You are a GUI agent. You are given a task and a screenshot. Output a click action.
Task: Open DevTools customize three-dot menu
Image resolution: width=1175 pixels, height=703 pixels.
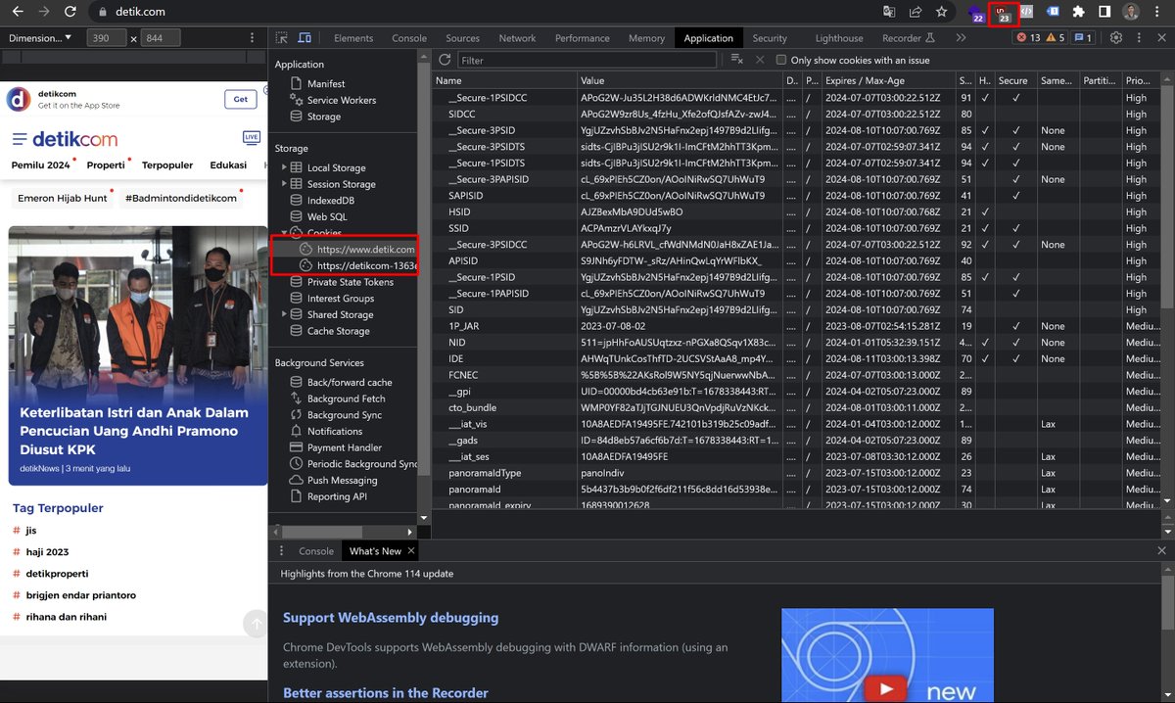[x=1138, y=38]
